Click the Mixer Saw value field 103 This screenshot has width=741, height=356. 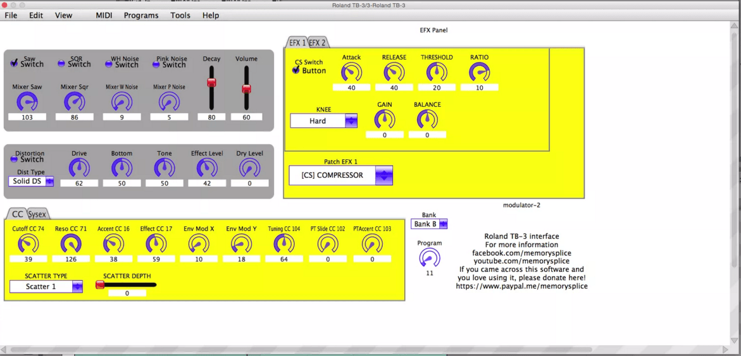(x=27, y=117)
